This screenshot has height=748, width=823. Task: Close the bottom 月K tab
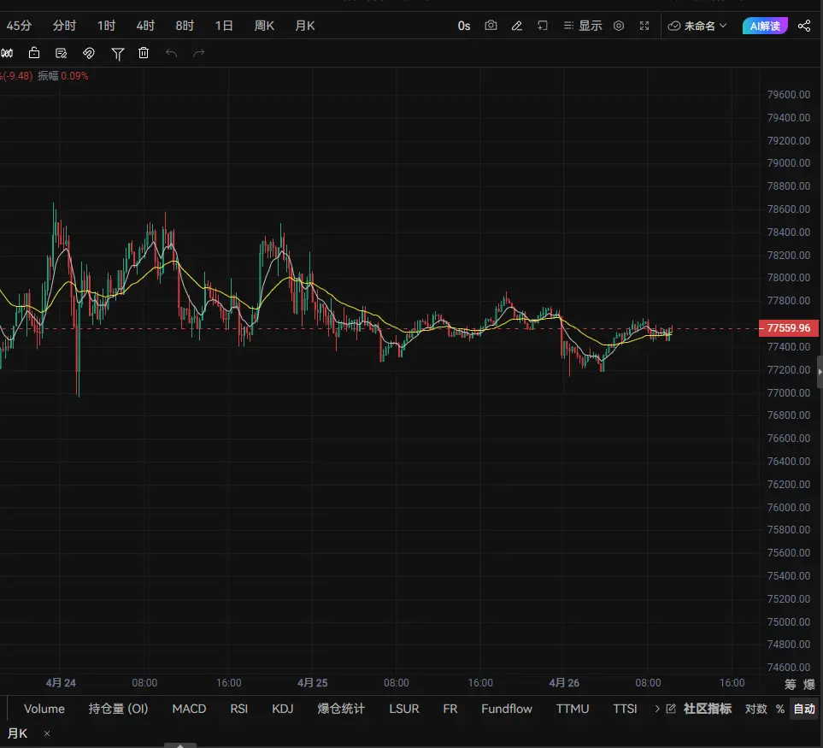click(x=47, y=733)
